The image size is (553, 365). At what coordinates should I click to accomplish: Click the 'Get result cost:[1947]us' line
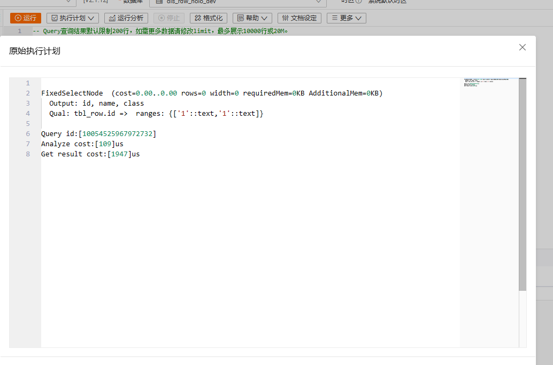90,154
